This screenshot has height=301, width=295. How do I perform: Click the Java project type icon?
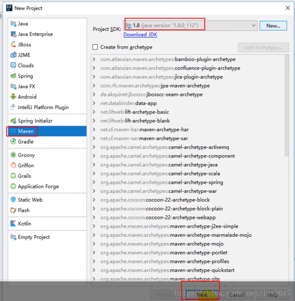pos(13,24)
